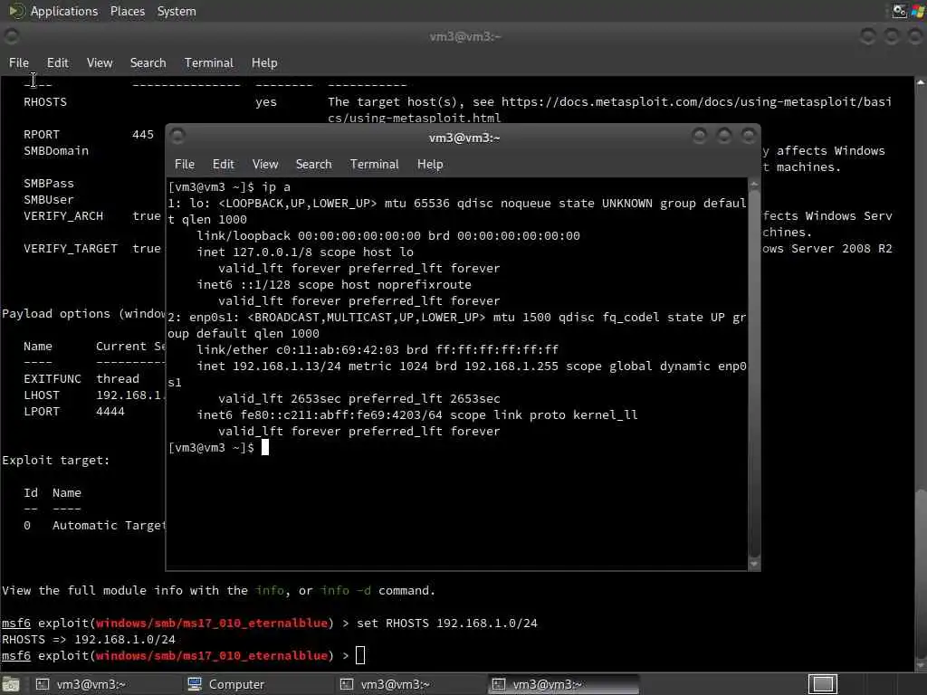Click front terminal scrollbar down arrow
This screenshot has width=927, height=695.
pyautogui.click(x=754, y=565)
